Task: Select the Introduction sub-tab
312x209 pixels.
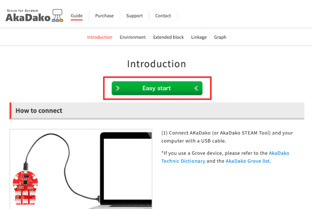Action: (99, 37)
